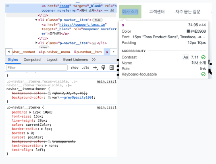This screenshot has height=164, width=216.
Task: Toggle the .cls class editor
Action: coord(85,68)
